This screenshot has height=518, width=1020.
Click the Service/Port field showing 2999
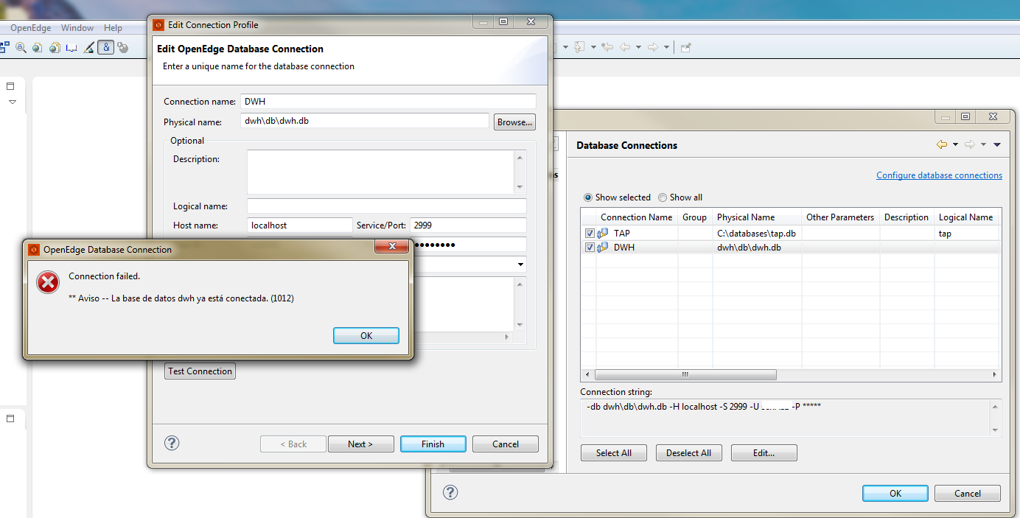pyautogui.click(x=468, y=225)
